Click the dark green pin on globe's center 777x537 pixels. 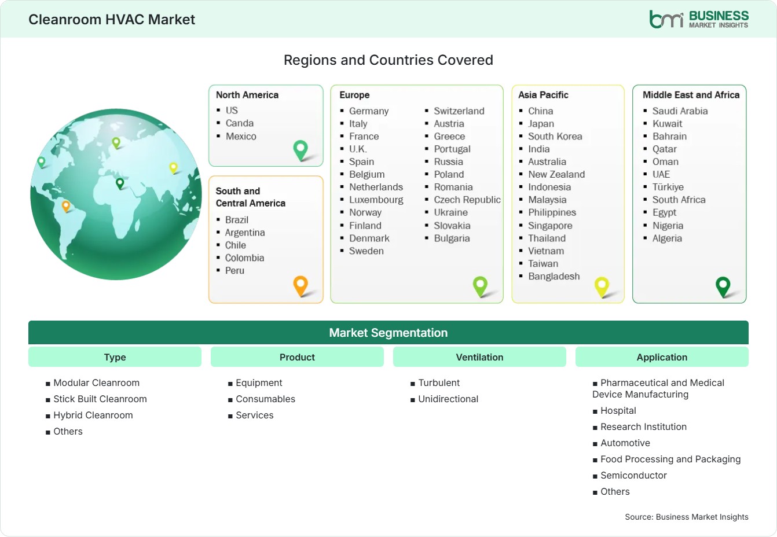(120, 183)
